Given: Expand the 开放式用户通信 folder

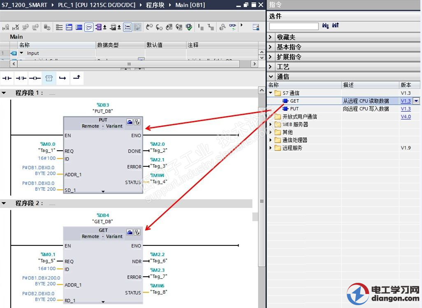Looking at the screenshot, I should tap(271, 117).
